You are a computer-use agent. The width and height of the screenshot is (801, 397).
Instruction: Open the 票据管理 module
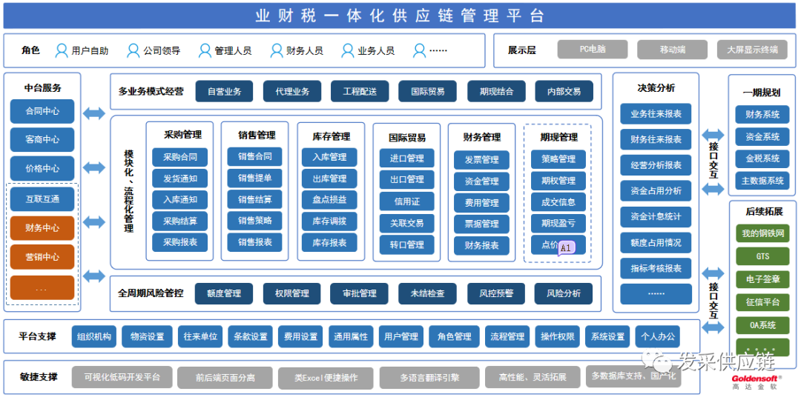coord(482,224)
